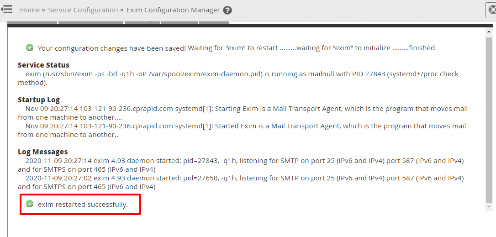Open the Service Configuration breadcrumb link

[83, 10]
